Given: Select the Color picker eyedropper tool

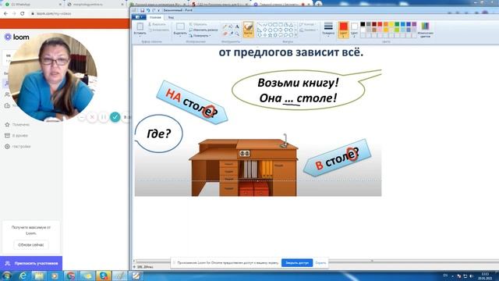Looking at the screenshot, I should coord(232,34).
